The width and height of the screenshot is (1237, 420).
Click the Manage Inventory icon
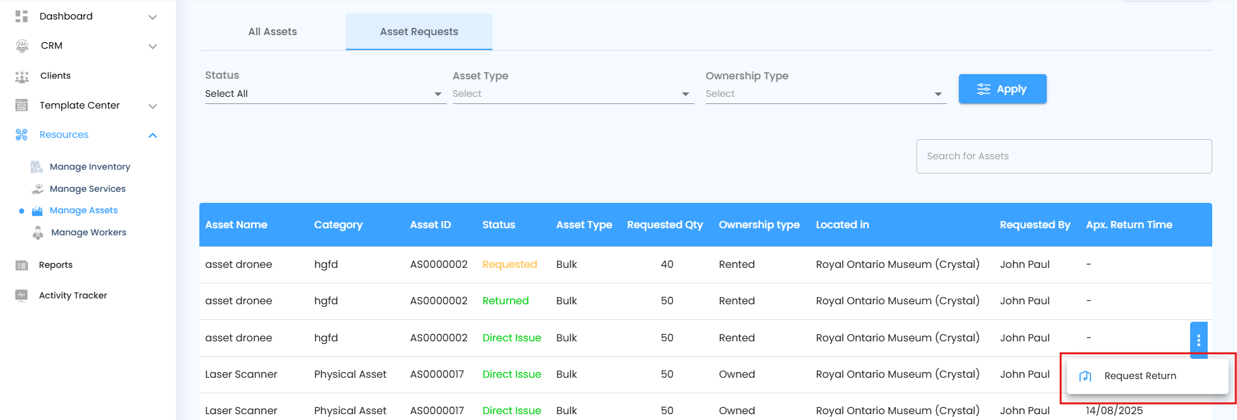pos(37,167)
